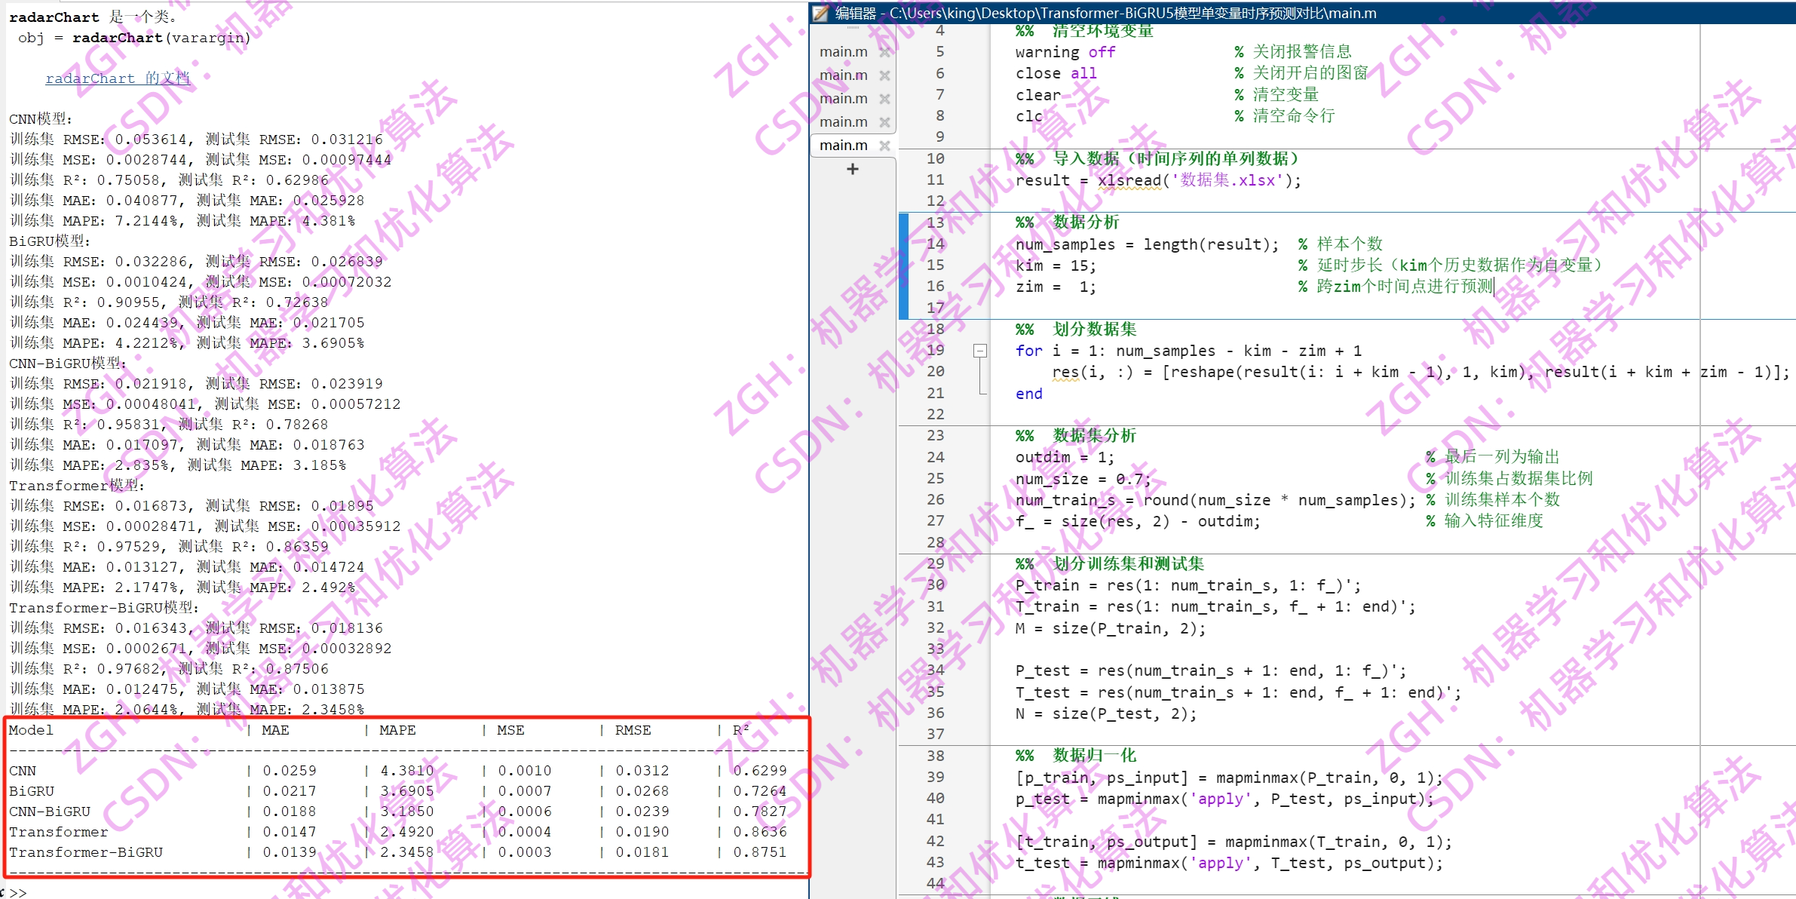This screenshot has height=899, width=1796.
Task: Select the currently highlighted main.m tab
Action: pyautogui.click(x=842, y=145)
